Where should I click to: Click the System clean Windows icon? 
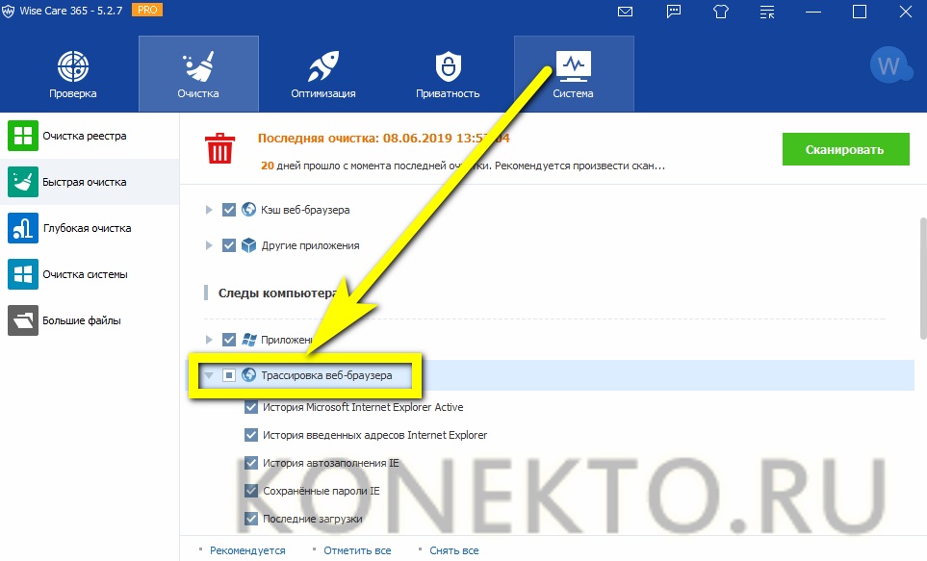(x=23, y=274)
